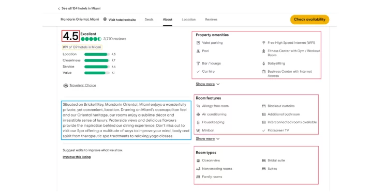Click See all 154 hotels in Miami
385x195 pixels.
tap(81, 8)
